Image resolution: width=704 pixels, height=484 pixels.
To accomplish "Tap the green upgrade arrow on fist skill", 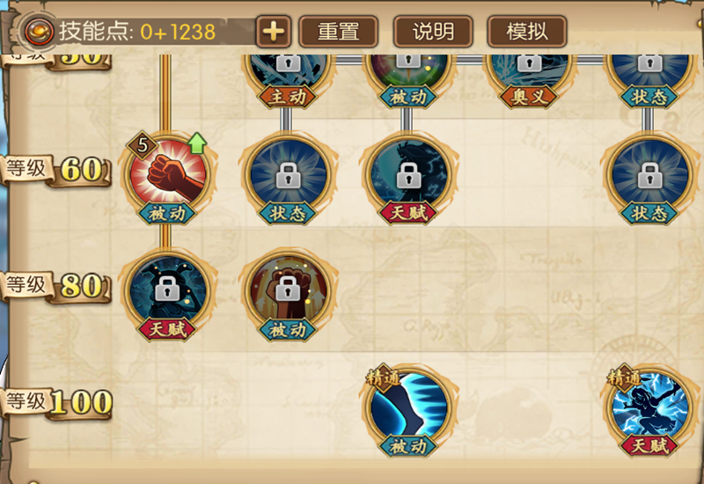I will (196, 143).
